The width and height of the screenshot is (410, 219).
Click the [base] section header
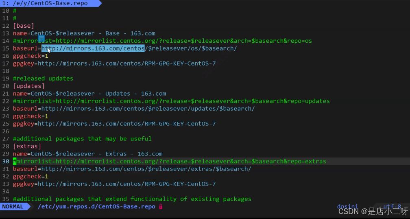point(24,26)
